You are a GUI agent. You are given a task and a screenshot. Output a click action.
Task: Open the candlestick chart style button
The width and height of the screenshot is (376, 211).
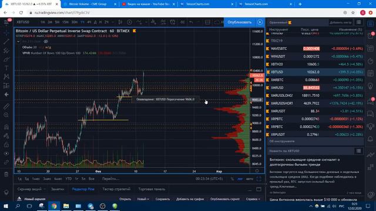coord(120,22)
